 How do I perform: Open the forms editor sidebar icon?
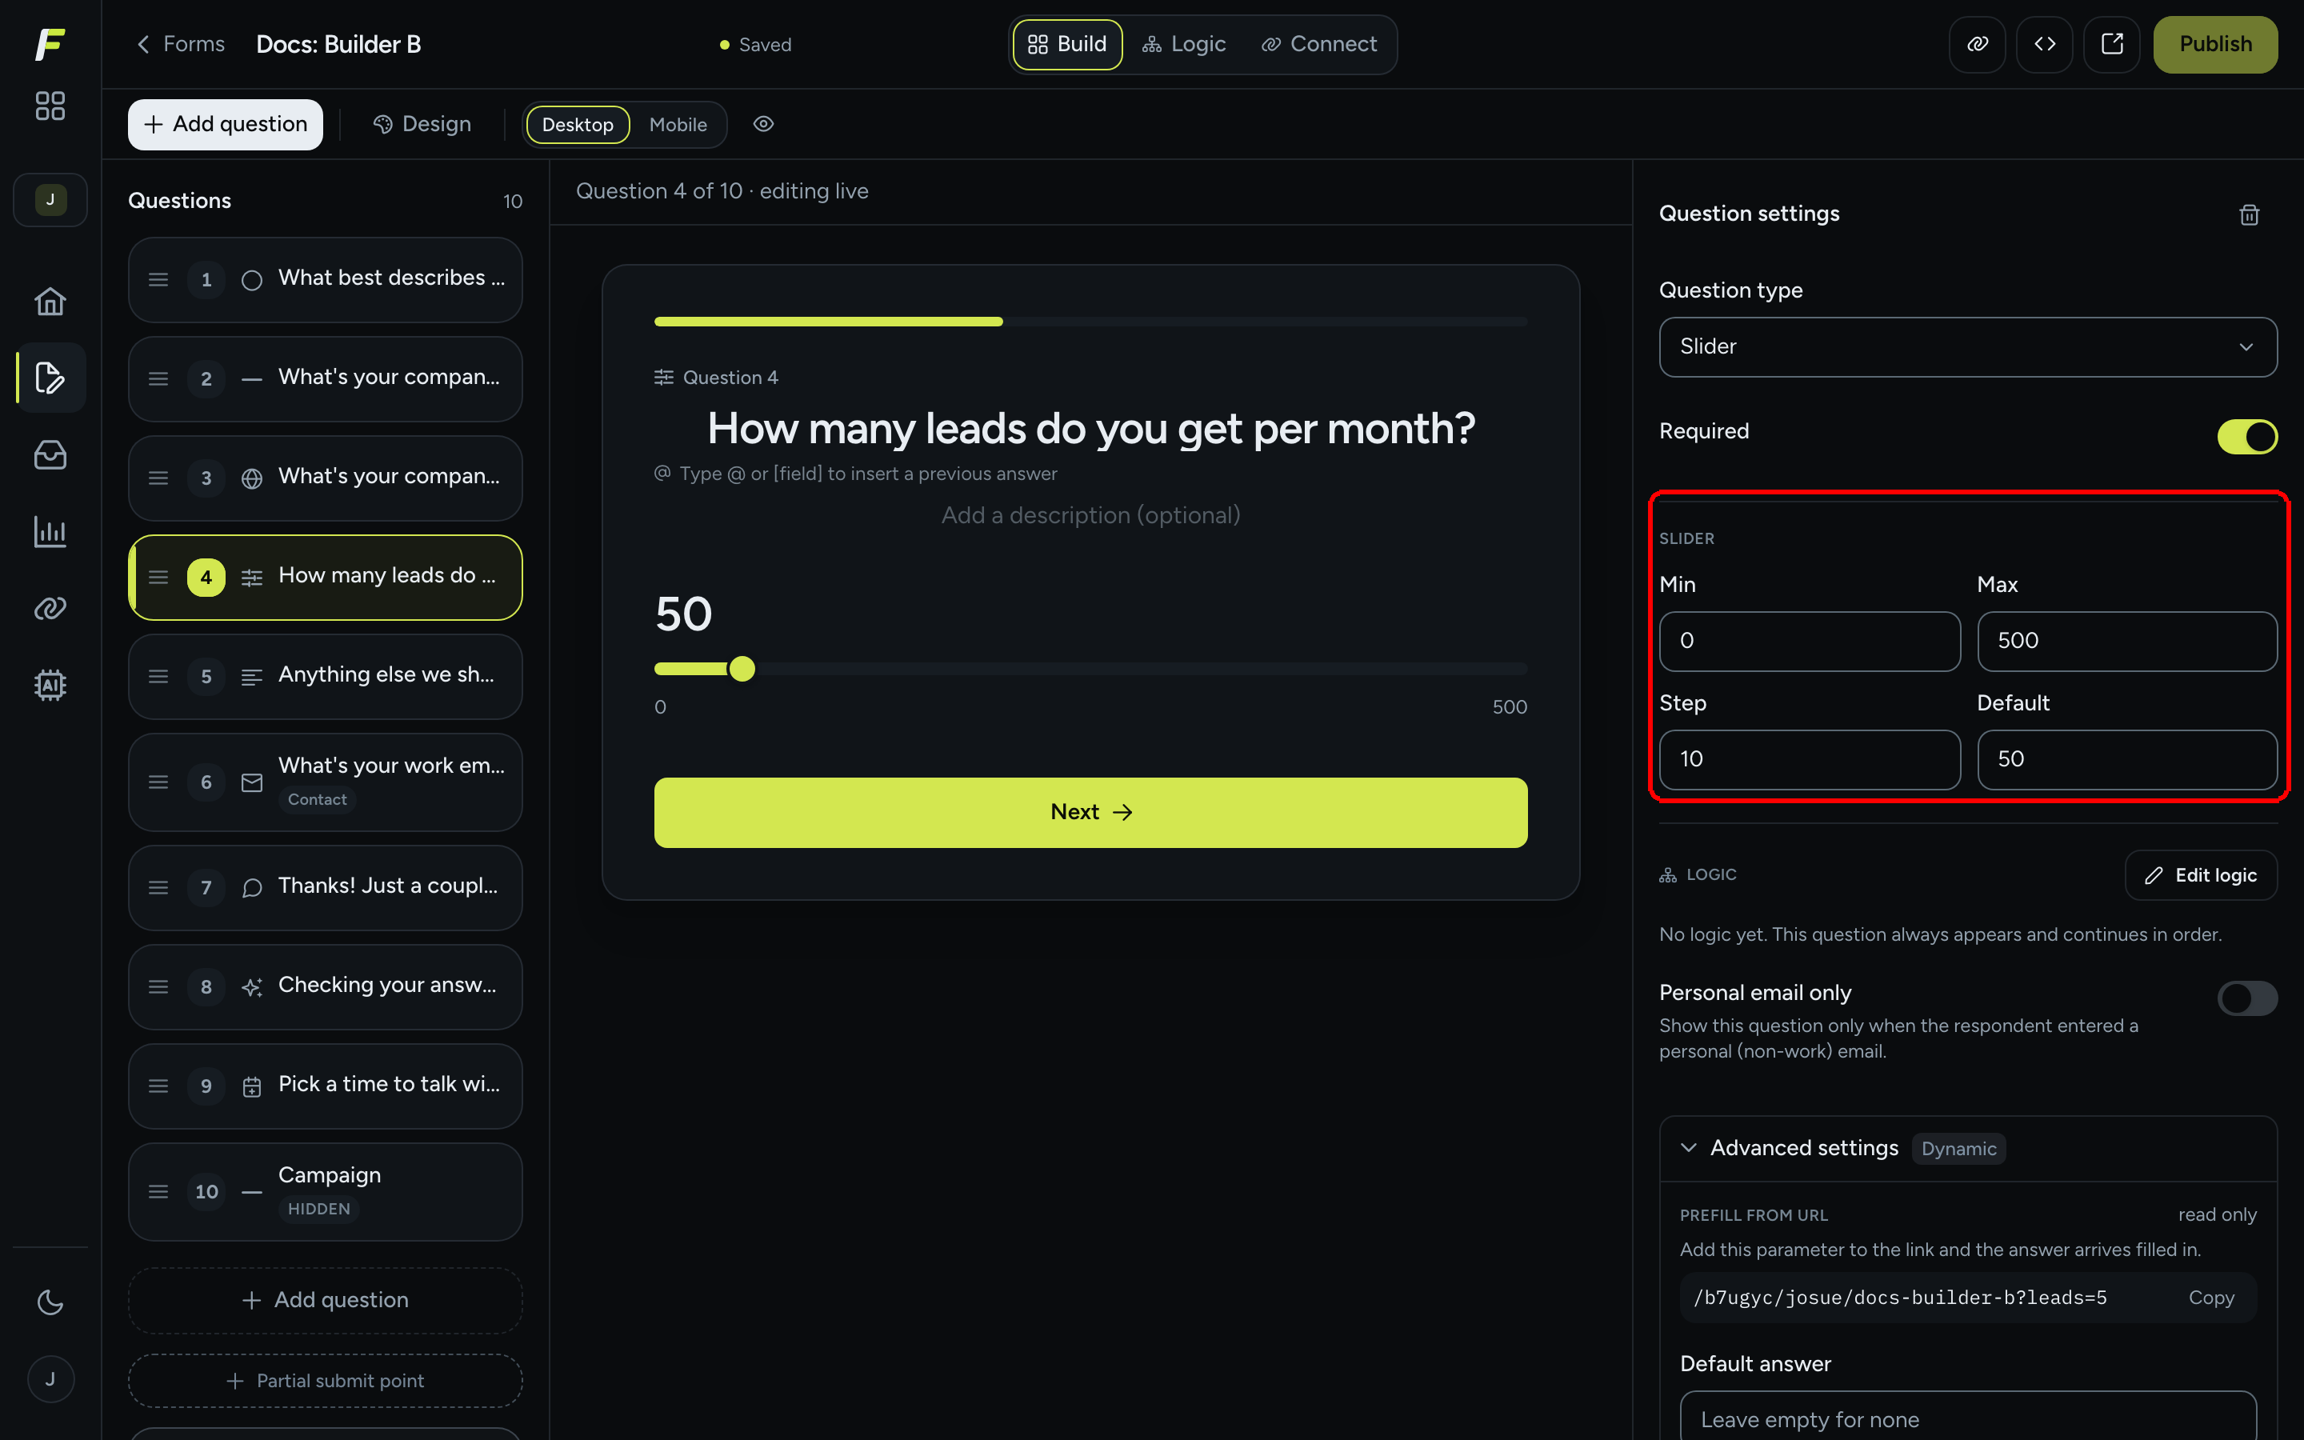[50, 377]
